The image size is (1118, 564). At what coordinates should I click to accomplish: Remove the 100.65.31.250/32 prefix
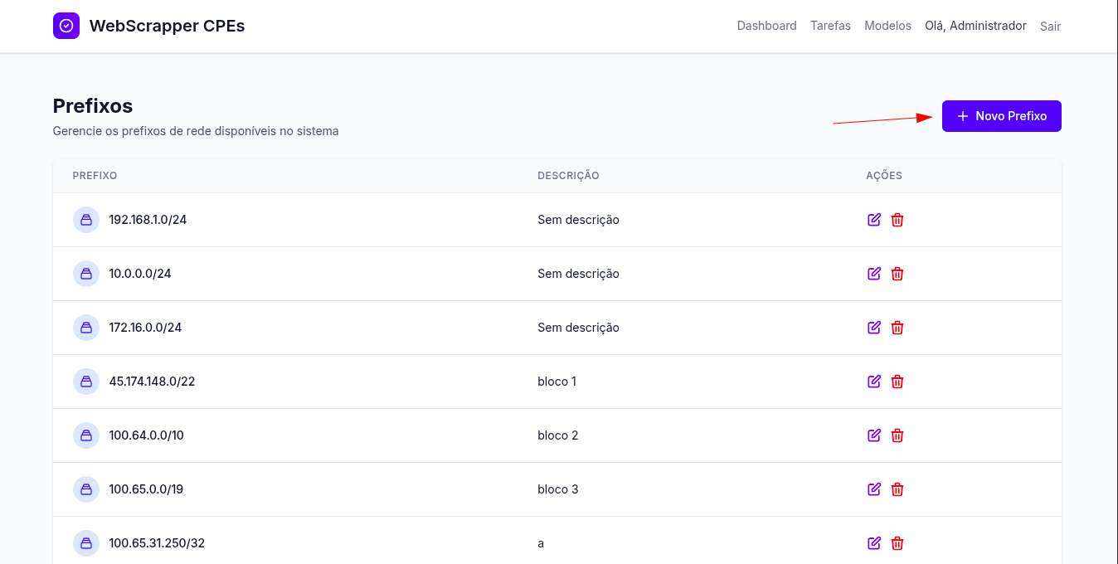click(897, 543)
